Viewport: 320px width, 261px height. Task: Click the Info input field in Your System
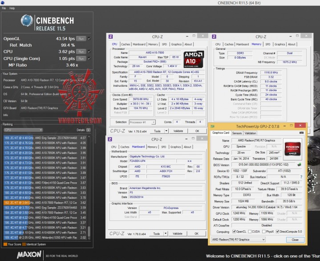pos(55,115)
